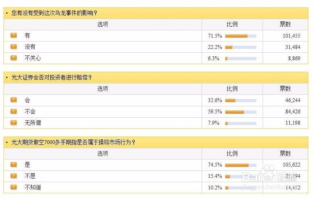
Task: Click the number 3 badge beside 无所谓
Action: pyautogui.click(x=14, y=123)
